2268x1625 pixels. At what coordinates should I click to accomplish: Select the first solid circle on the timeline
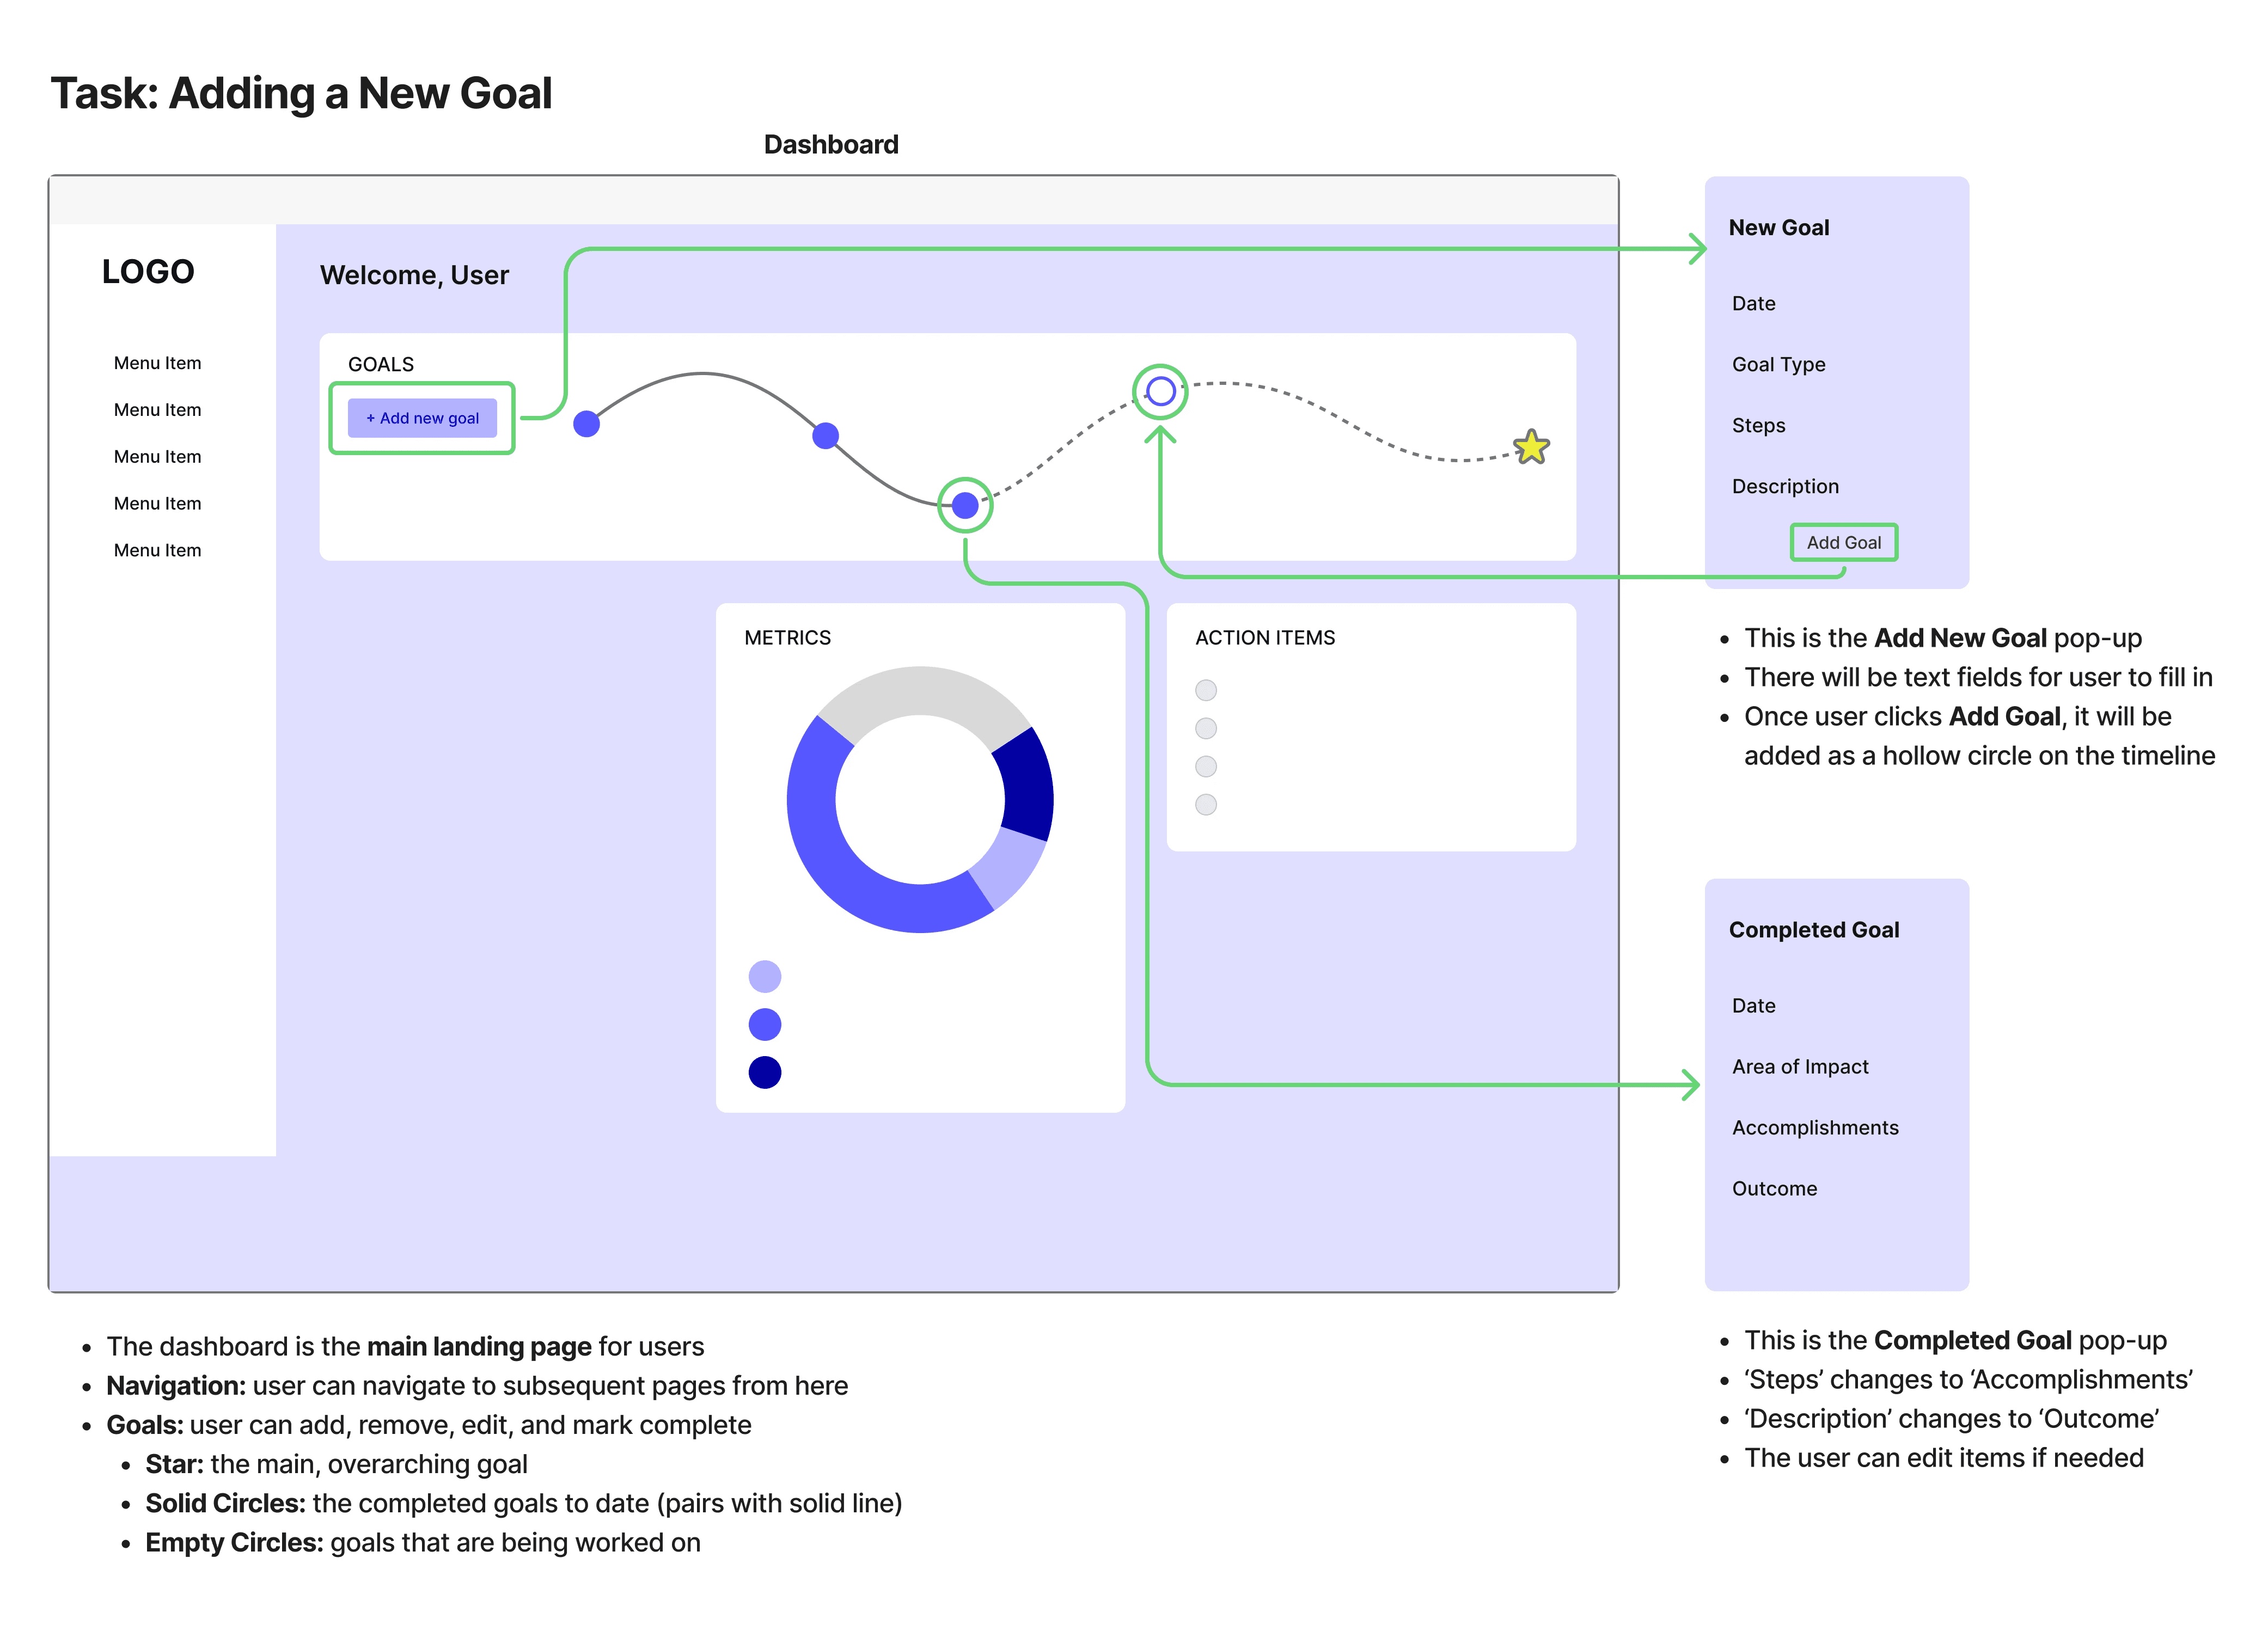[587, 424]
